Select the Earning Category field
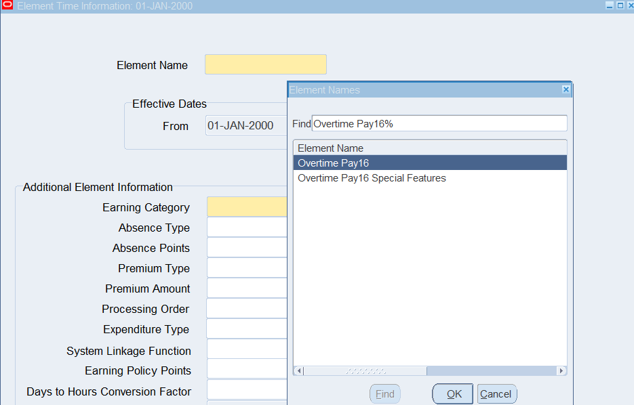 (x=247, y=207)
